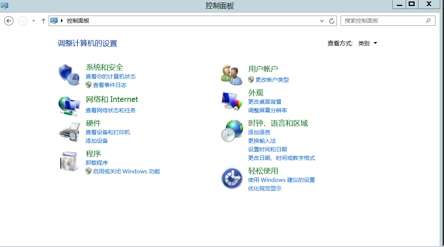This screenshot has height=247, width=444.
Task: Click 卸载程序 link
Action: click(x=97, y=163)
